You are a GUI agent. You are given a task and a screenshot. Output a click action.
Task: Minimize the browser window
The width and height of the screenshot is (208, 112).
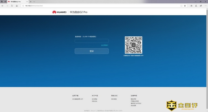(x=196, y=2)
